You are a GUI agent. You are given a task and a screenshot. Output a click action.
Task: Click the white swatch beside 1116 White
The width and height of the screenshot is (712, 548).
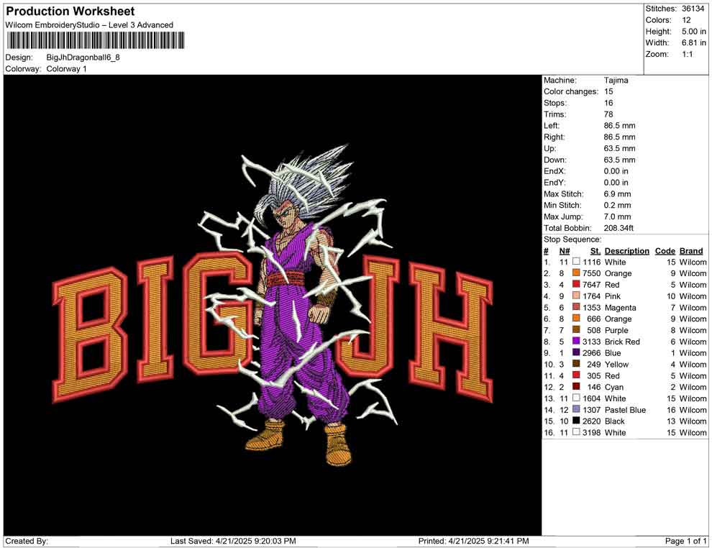pos(576,262)
